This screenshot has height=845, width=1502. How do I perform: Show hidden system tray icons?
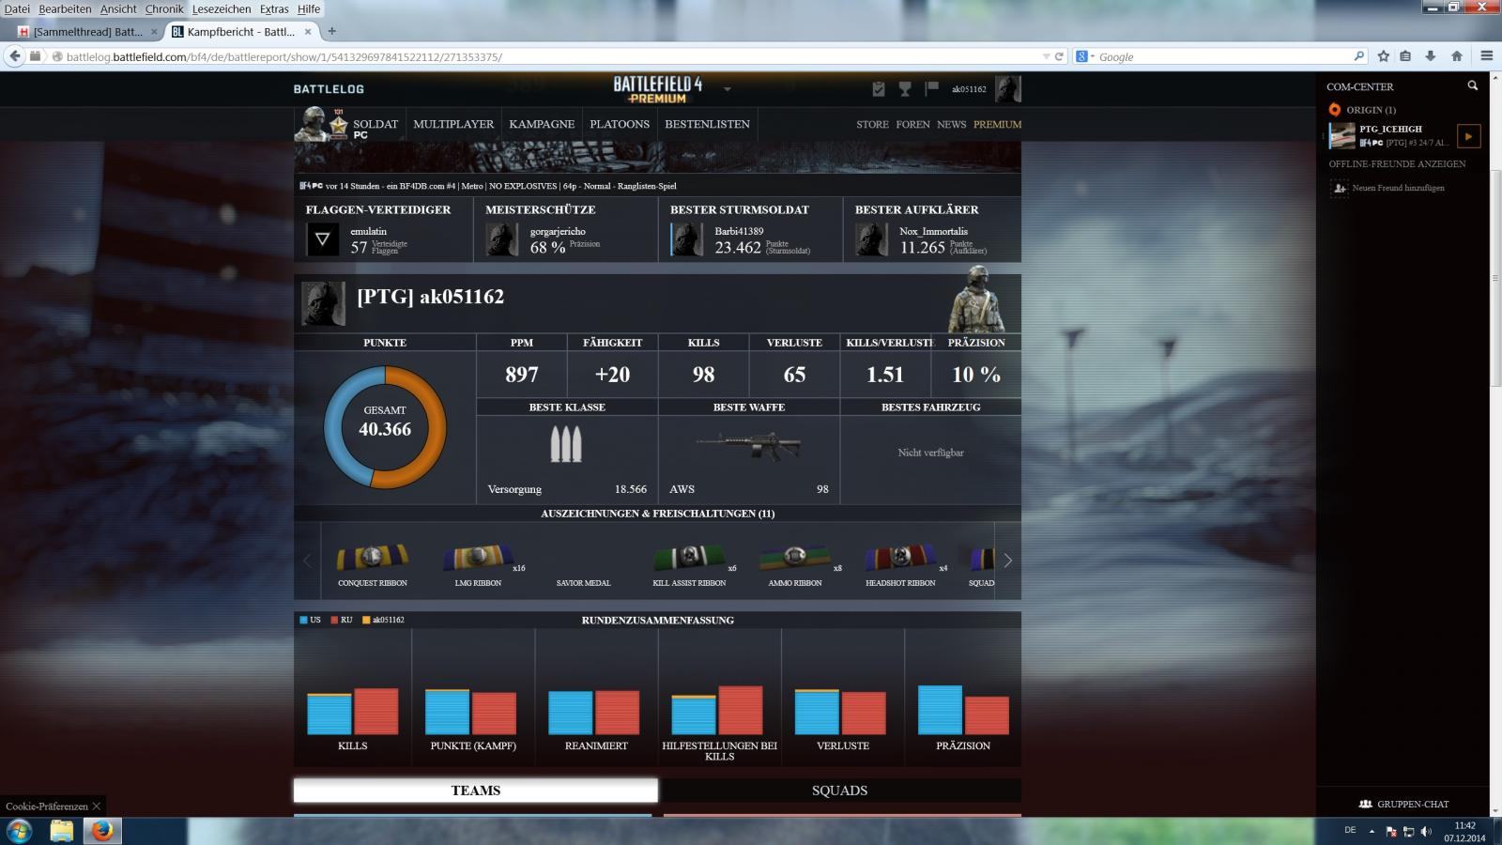pos(1372,831)
